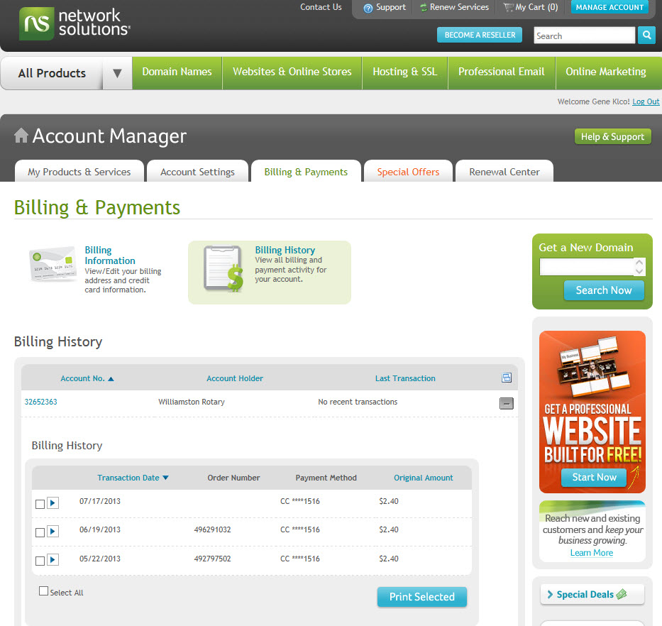This screenshot has height=626, width=662.
Task: Tick the Select All checkbox
Action: coord(43,591)
